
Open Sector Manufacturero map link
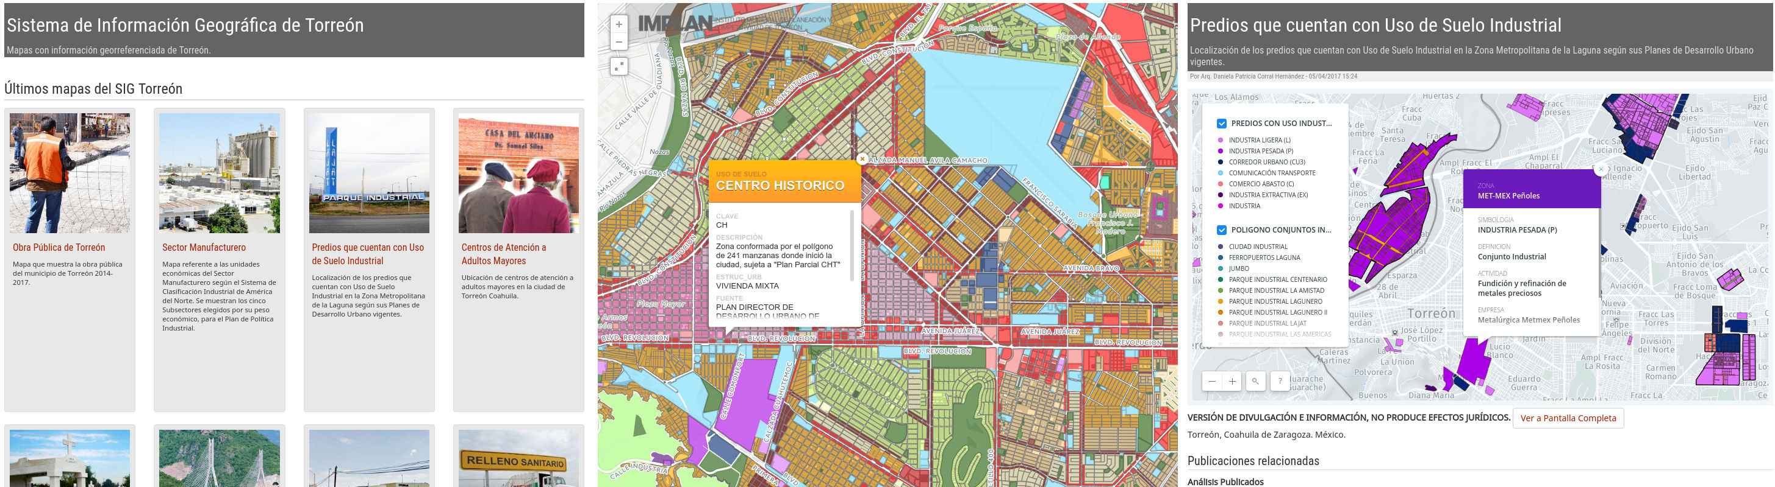(204, 248)
